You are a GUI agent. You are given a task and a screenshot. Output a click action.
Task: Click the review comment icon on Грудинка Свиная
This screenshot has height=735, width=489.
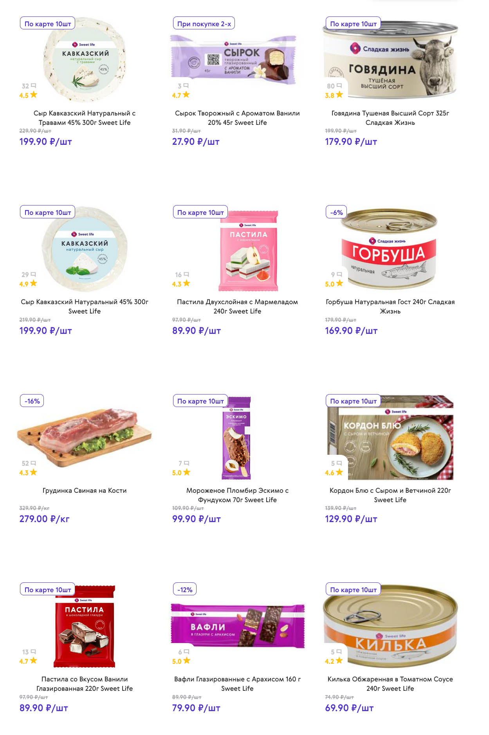pos(33,463)
